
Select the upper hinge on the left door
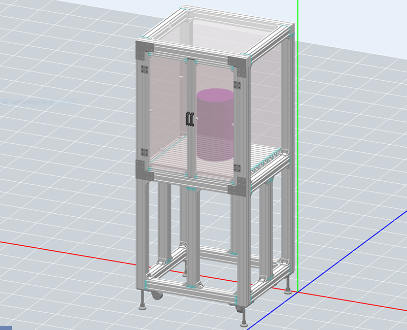144,70
